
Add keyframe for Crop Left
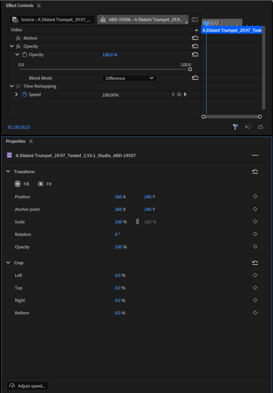click(255, 275)
